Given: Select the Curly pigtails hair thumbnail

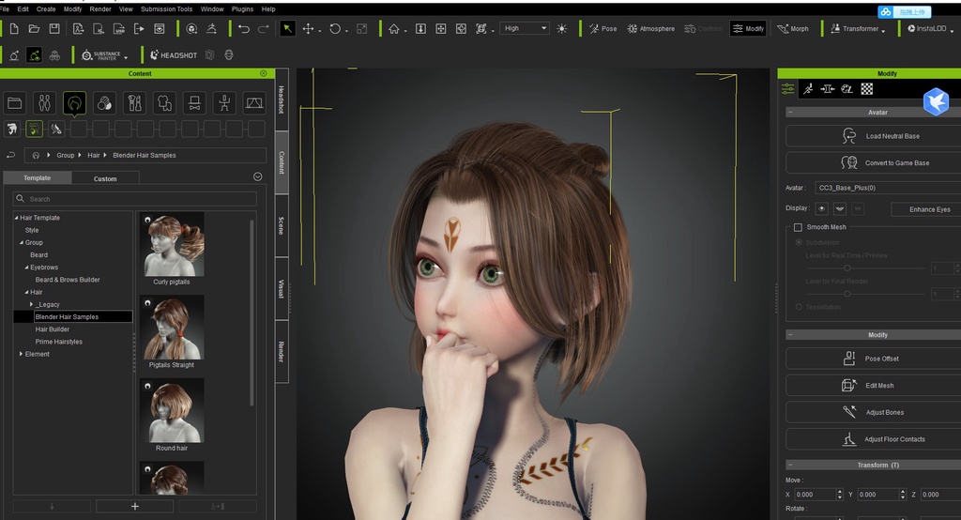Looking at the screenshot, I should 173,245.
